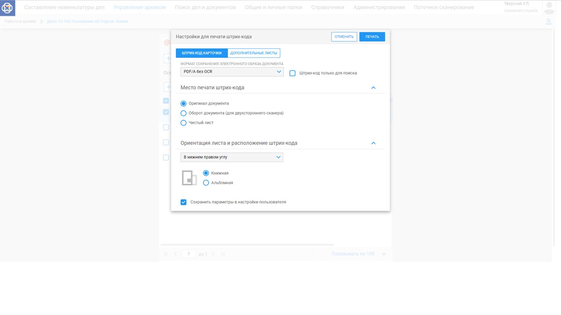Switch to 'Дополнительные листы' tab
Screen dimensions: 561x315
pyautogui.click(x=254, y=53)
